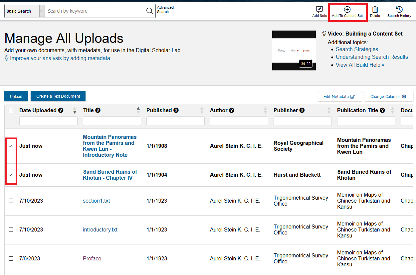Viewport: 416px width, 275px height.
Task: Sort Title column with ascending arrow
Action: (138, 108)
